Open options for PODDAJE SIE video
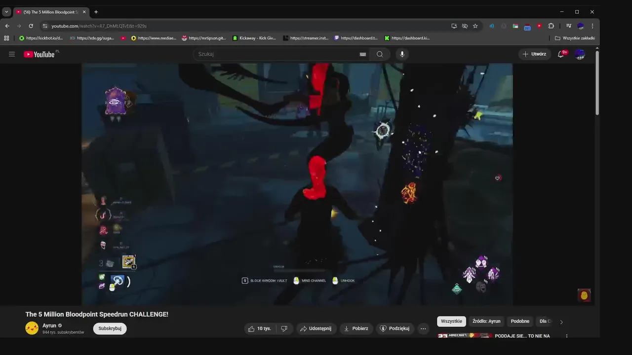 point(566,336)
